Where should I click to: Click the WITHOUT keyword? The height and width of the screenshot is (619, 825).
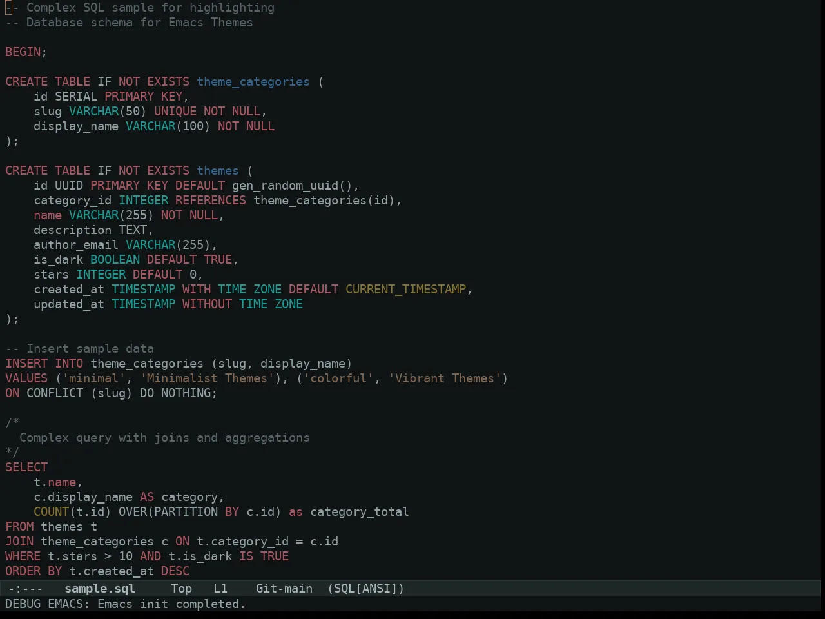pos(207,304)
